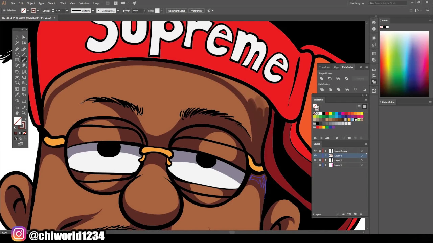Choose the Scale tool
Viewport: 433px width, 243px height.
[24, 72]
